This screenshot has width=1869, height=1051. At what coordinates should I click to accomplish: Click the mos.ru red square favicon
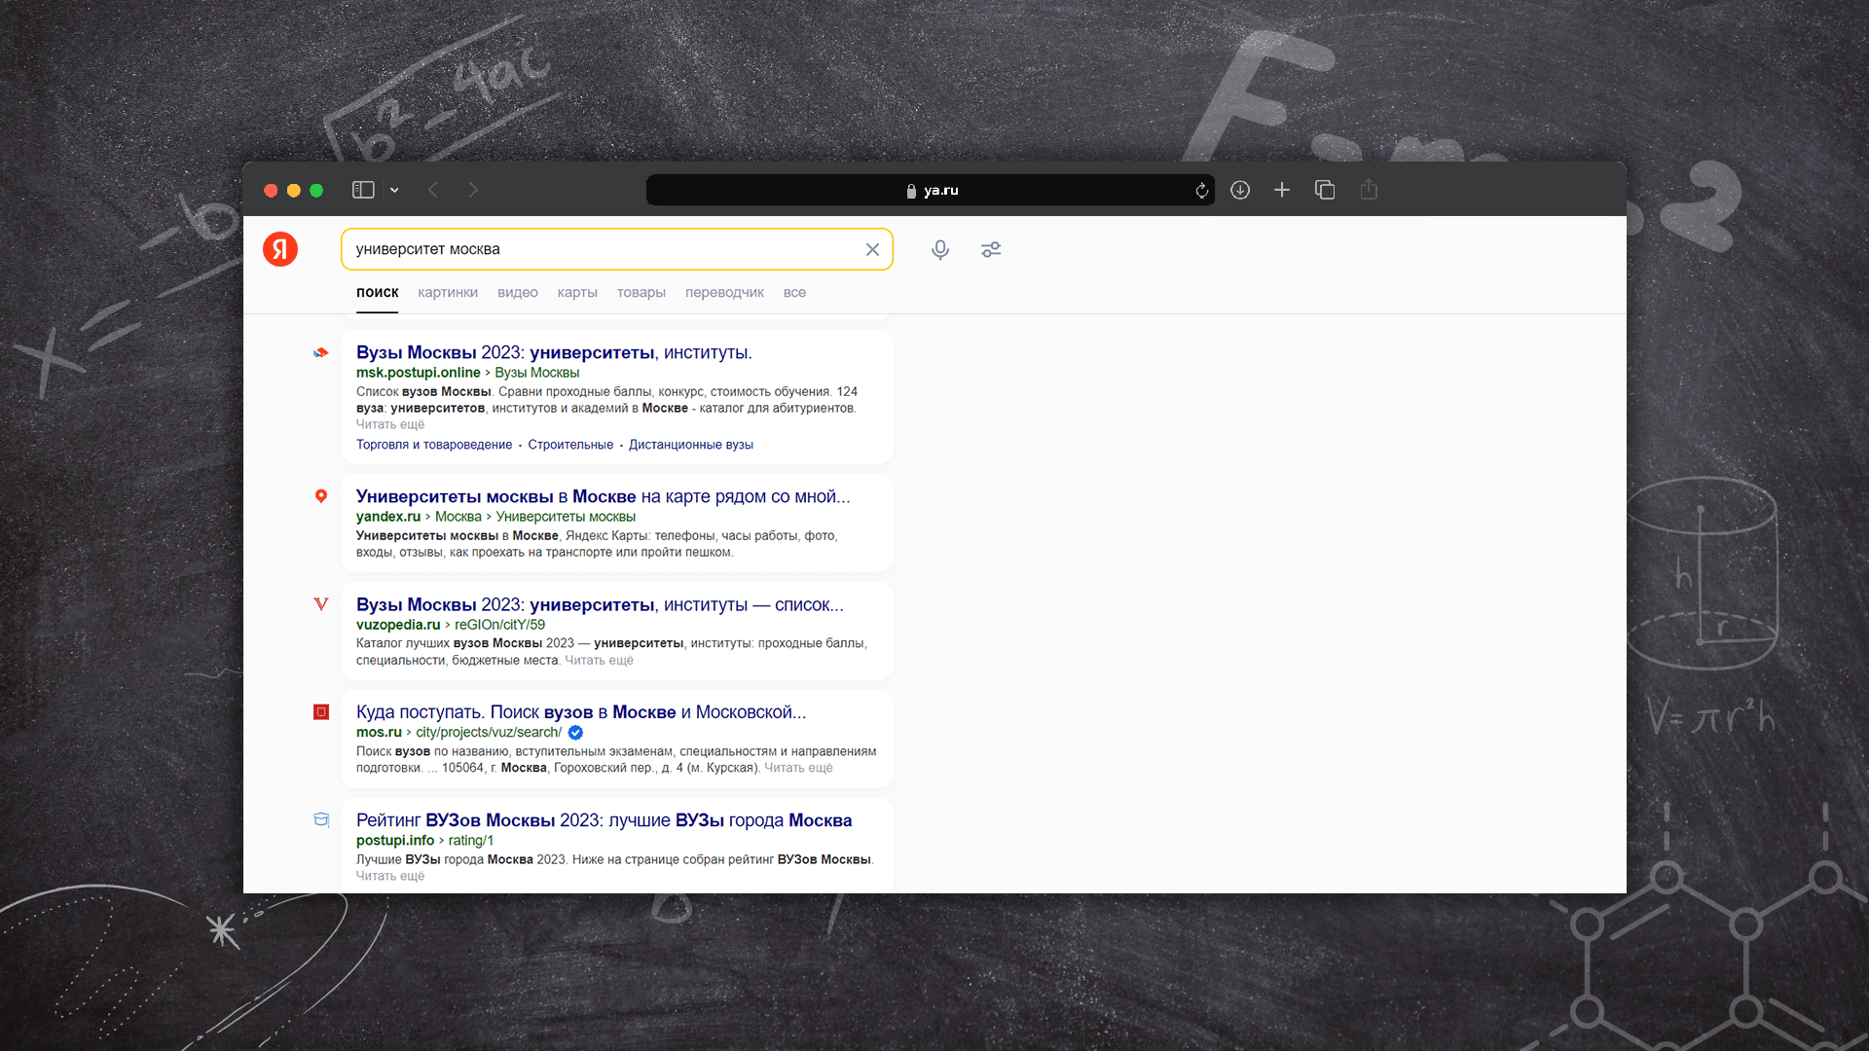pos(321,712)
